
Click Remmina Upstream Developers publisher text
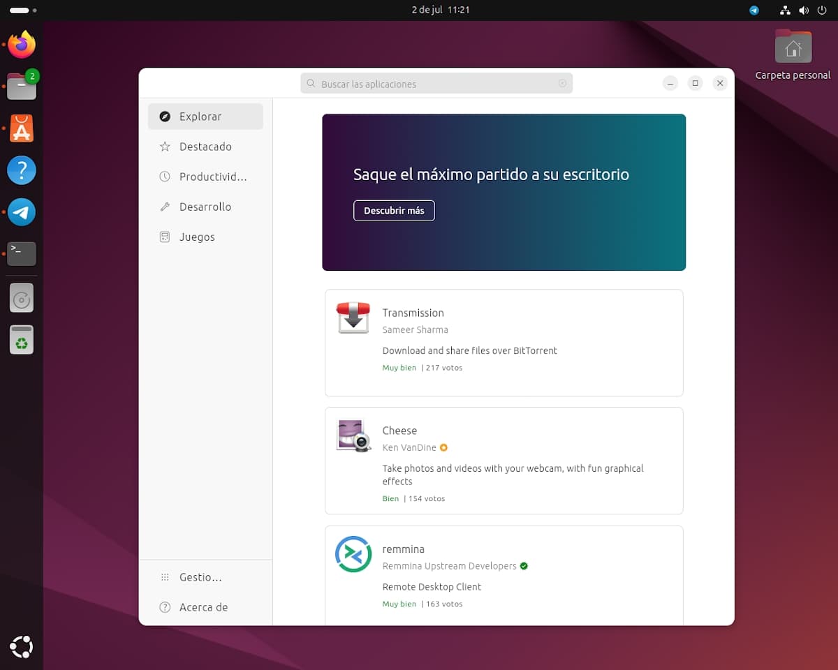pos(449,566)
